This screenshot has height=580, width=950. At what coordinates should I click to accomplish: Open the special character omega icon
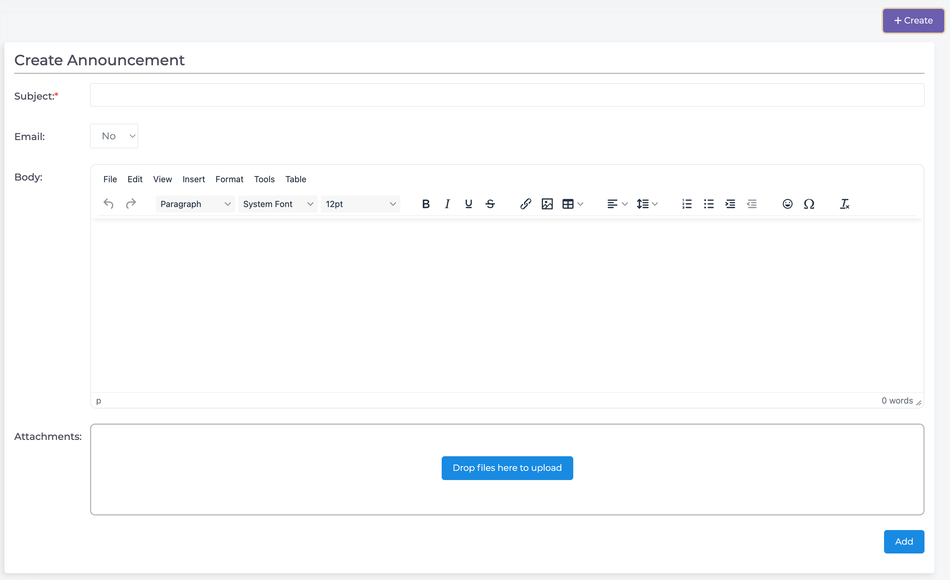click(809, 204)
